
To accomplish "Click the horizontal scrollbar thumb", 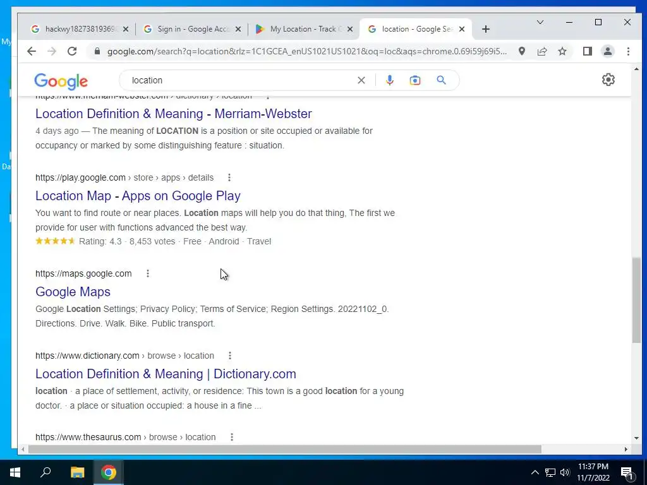I will point(285,449).
